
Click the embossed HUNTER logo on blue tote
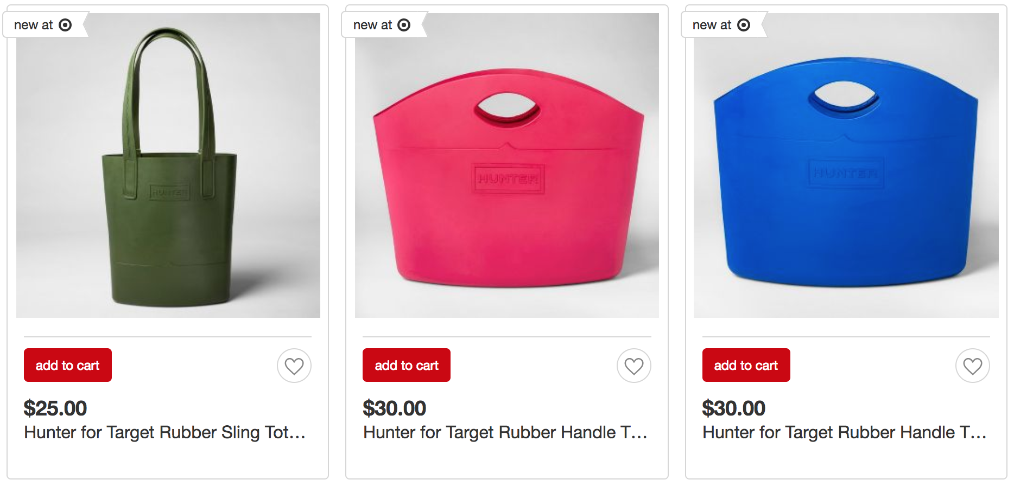(846, 173)
